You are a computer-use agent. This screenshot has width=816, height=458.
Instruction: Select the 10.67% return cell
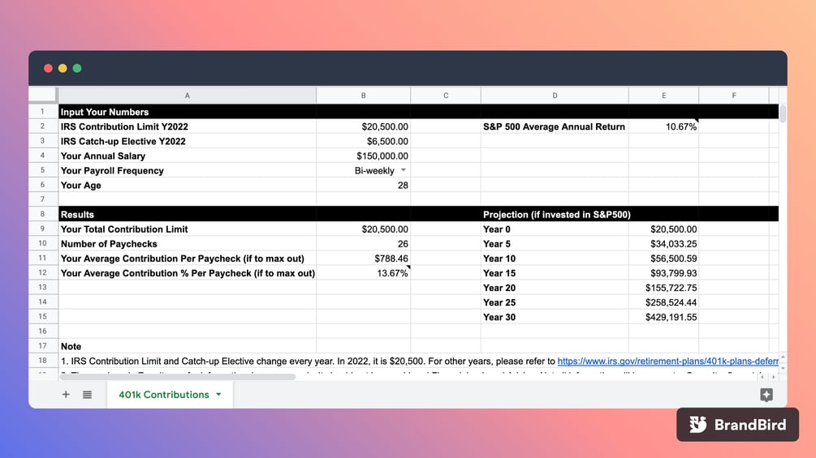tap(663, 126)
